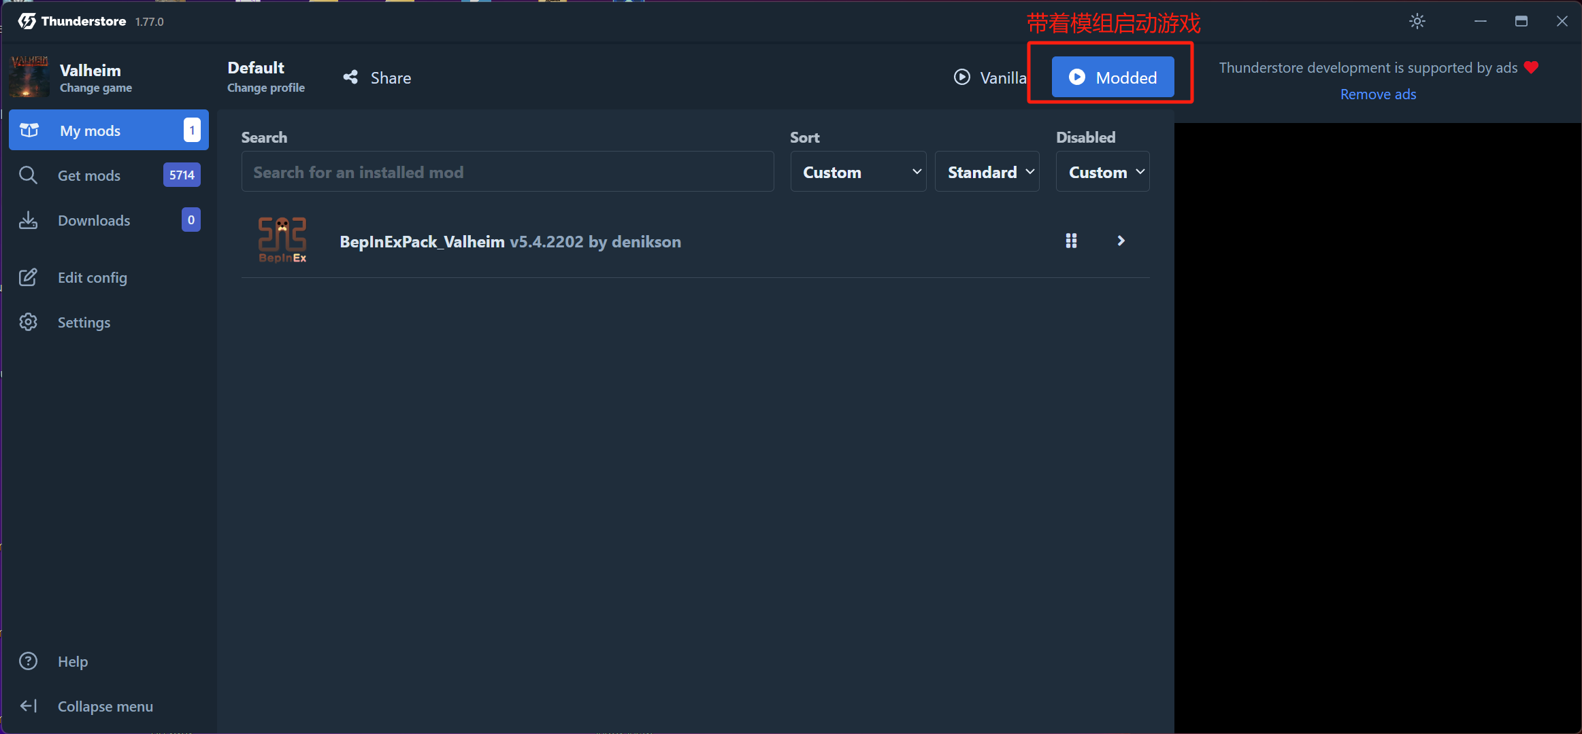1582x734 pixels.
Task: Open the Sort Custom dropdown
Action: point(858,172)
